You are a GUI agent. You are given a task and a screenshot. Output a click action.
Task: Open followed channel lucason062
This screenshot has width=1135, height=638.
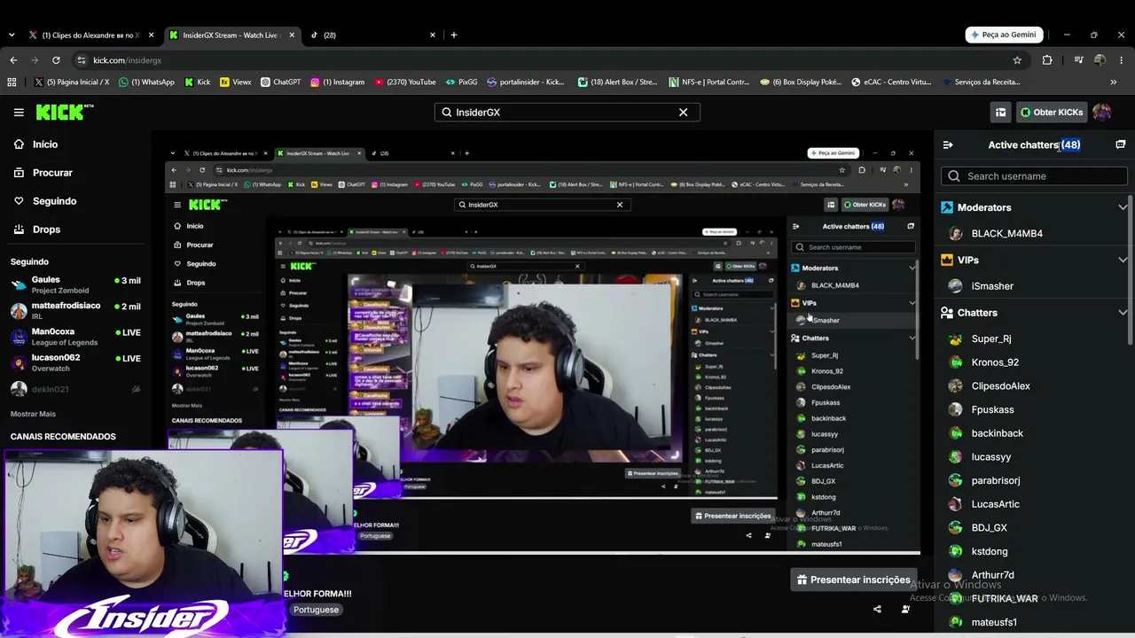(x=75, y=362)
